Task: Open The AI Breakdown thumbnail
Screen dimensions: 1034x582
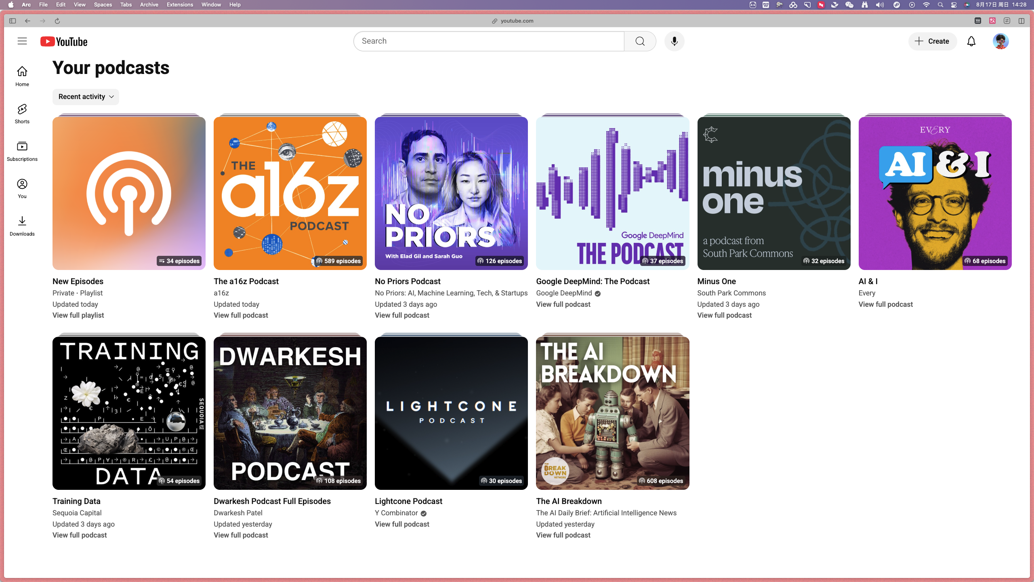Action: tap(612, 413)
